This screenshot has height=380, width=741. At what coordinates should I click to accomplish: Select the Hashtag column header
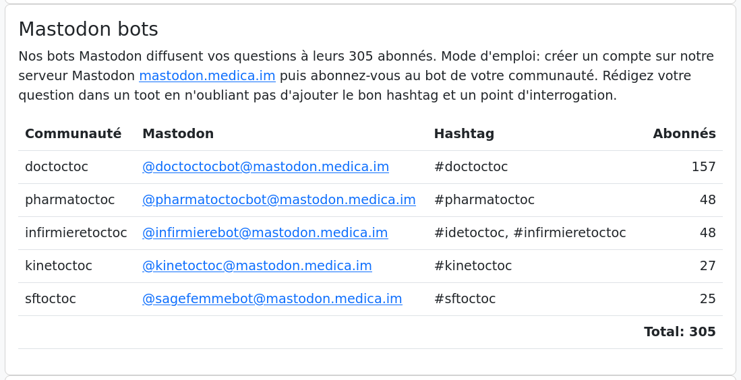(464, 133)
